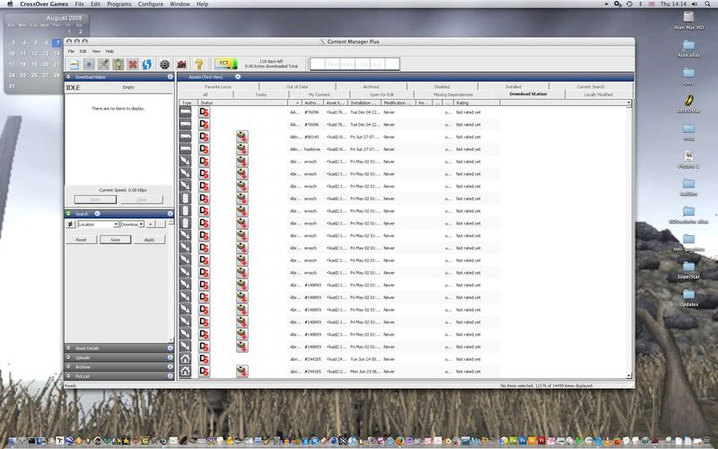Open help via yellow question mark icon

click(199, 64)
